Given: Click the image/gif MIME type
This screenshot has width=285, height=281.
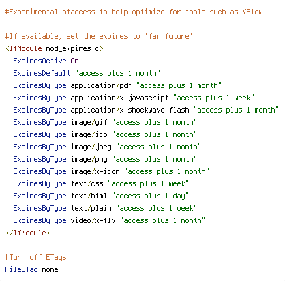Looking at the screenshot, I should pyautogui.click(x=89, y=123).
